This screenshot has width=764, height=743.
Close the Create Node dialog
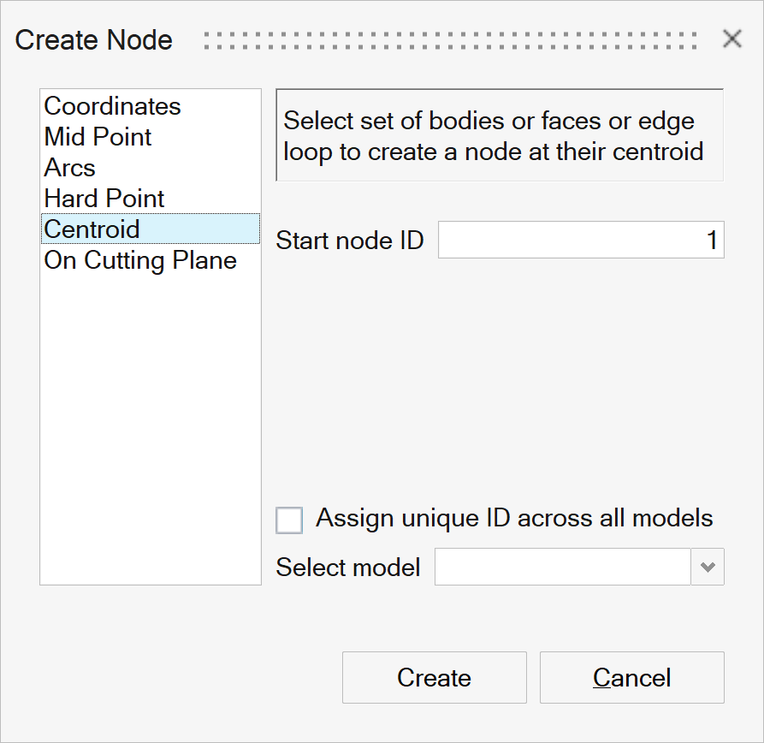click(x=731, y=39)
